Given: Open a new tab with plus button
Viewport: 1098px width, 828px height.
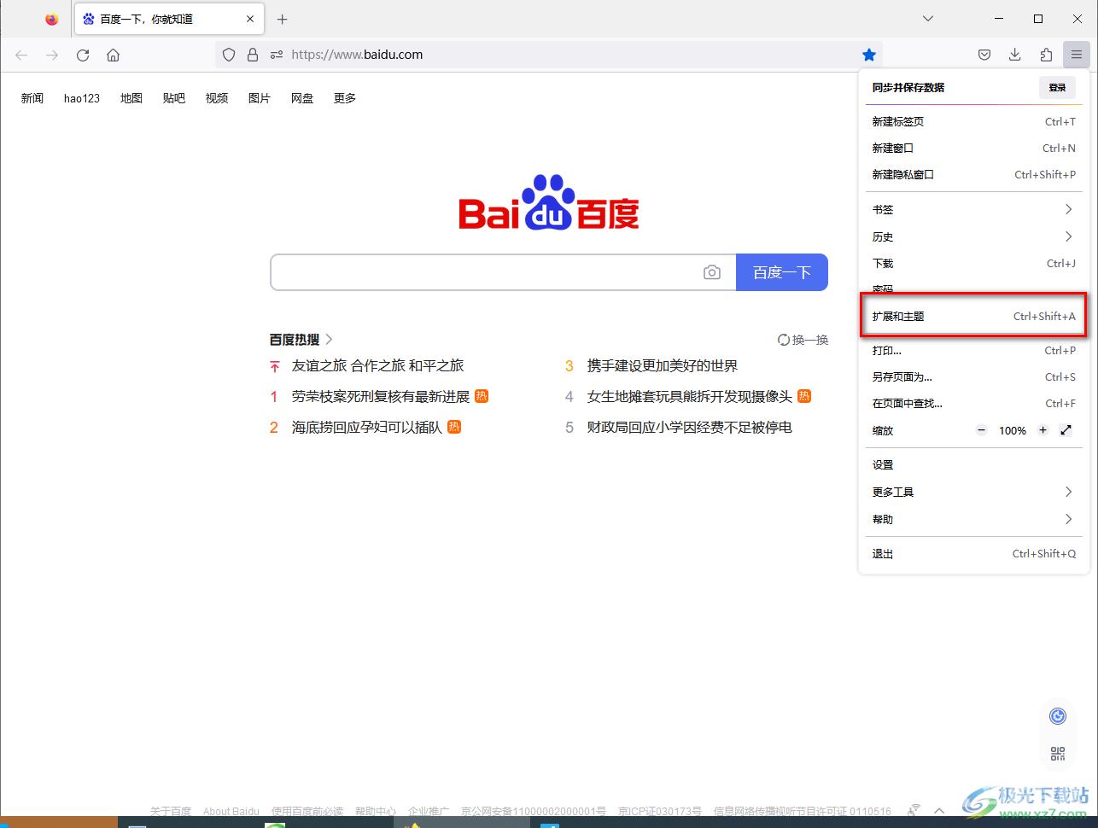Looking at the screenshot, I should pyautogui.click(x=283, y=19).
